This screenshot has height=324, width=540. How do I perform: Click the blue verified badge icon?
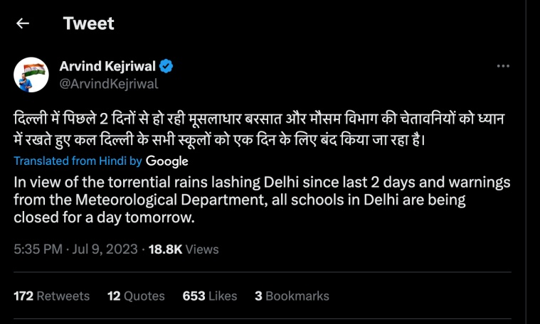pos(166,67)
